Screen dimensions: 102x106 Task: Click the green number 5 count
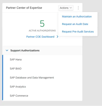point(42,24)
